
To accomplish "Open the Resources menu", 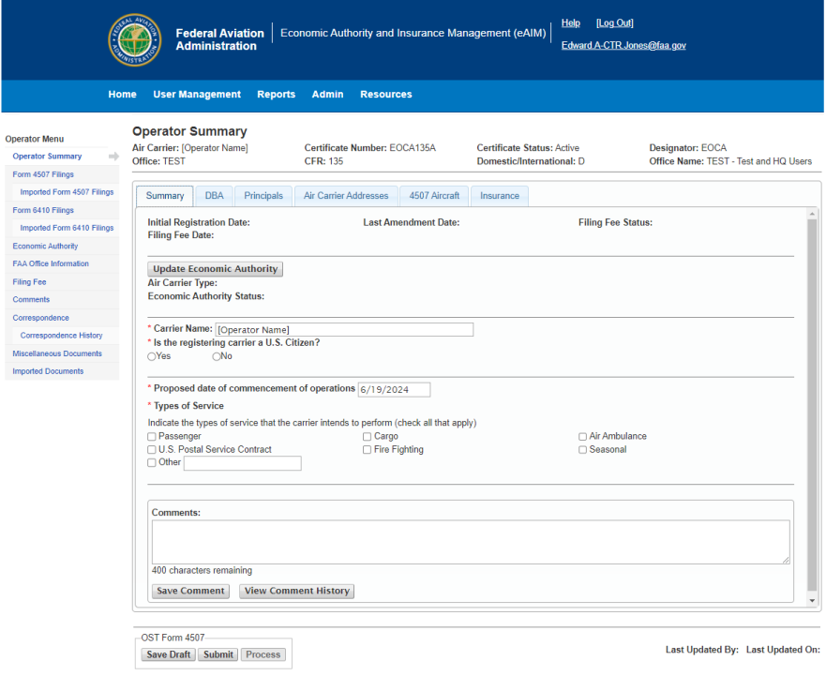I will click(x=386, y=95).
